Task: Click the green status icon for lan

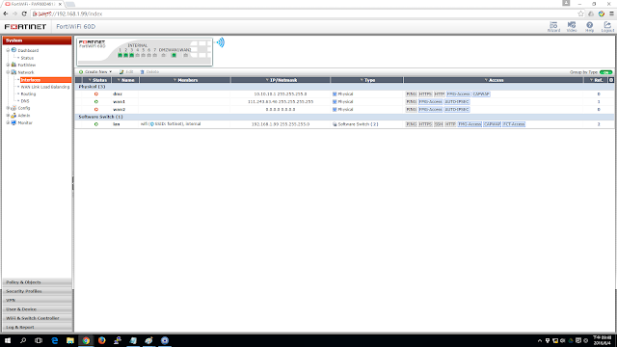Action: 96,124
